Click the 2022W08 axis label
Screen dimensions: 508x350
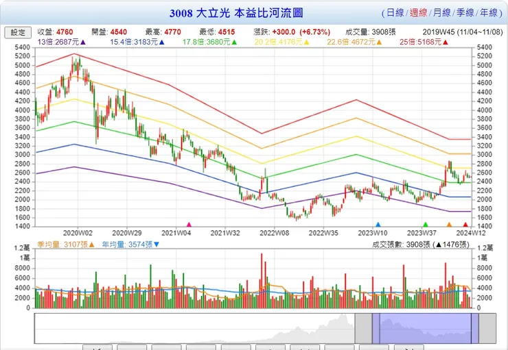[274, 233]
